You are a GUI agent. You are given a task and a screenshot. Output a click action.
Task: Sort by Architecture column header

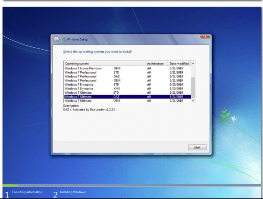pyautogui.click(x=156, y=64)
